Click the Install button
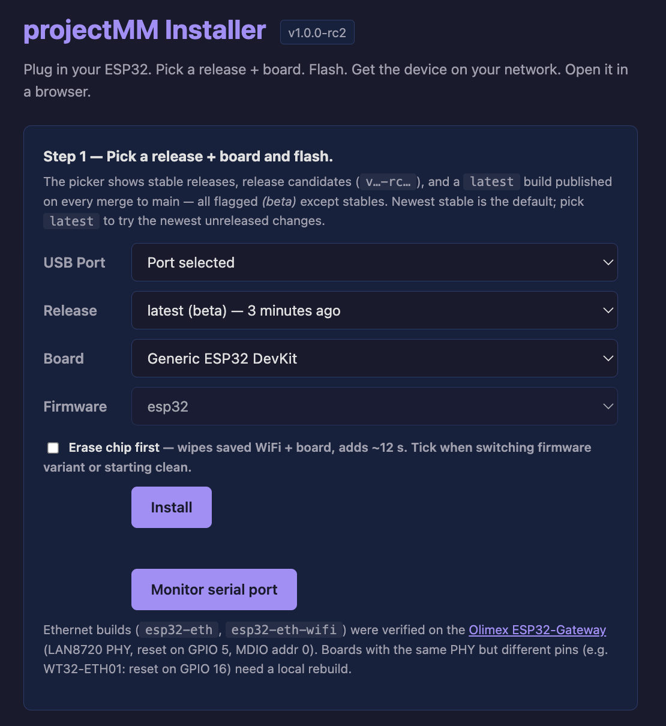This screenshot has height=726, width=666. coord(172,507)
